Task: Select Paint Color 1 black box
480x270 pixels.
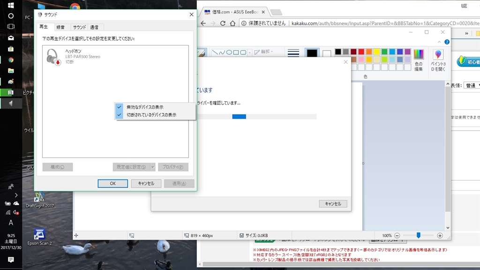Action: pos(312,53)
